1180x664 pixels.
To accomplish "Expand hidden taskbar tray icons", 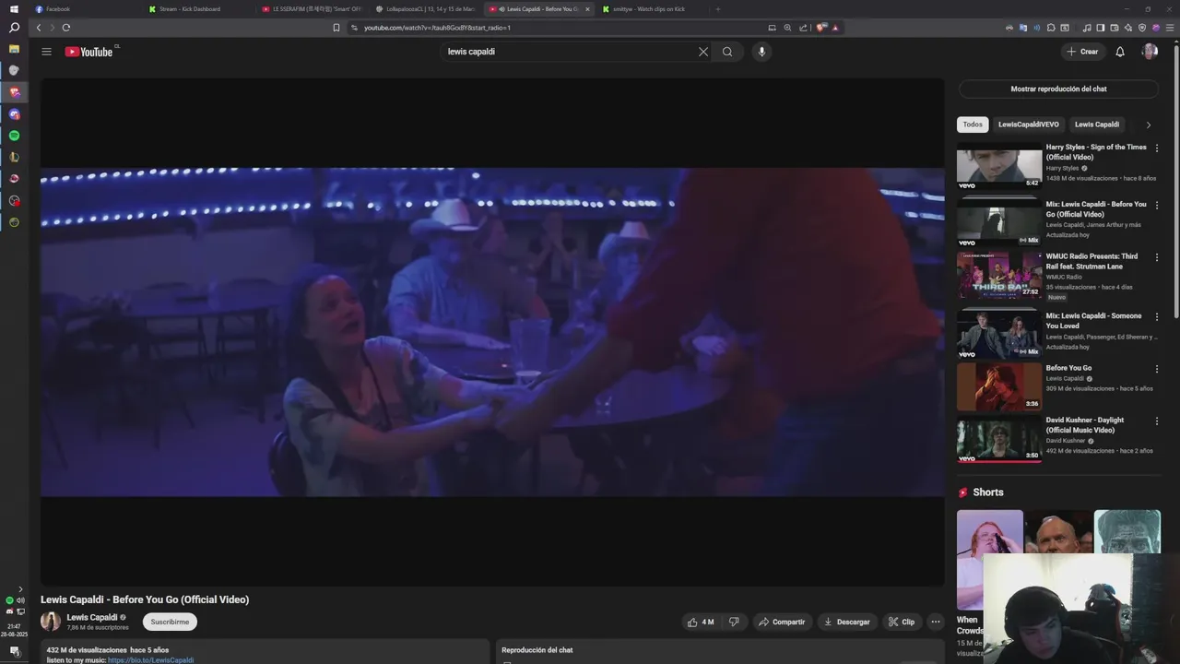I will pos(20,589).
